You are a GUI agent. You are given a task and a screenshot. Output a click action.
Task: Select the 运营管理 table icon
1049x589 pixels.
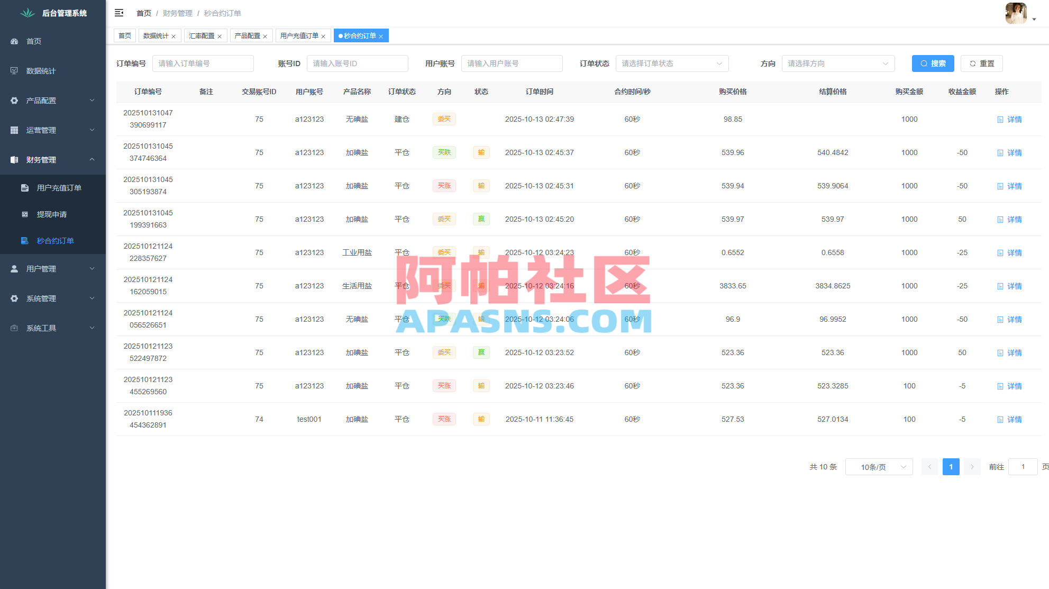[14, 130]
